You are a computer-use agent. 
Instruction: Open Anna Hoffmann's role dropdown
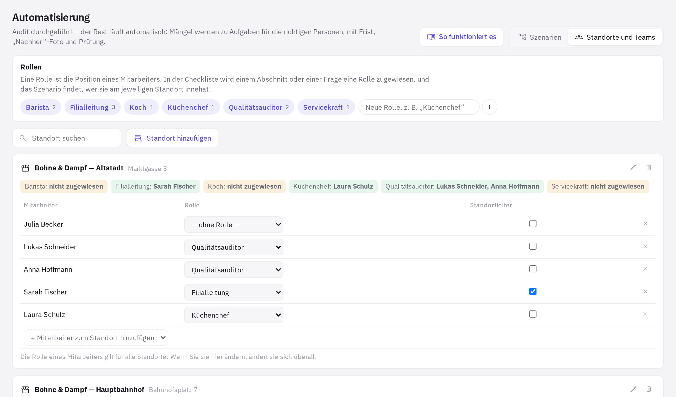234,270
